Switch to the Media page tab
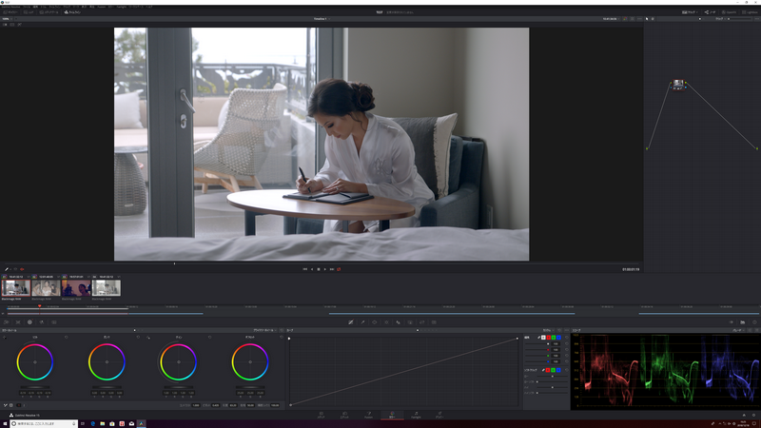The image size is (761, 428). point(321,415)
